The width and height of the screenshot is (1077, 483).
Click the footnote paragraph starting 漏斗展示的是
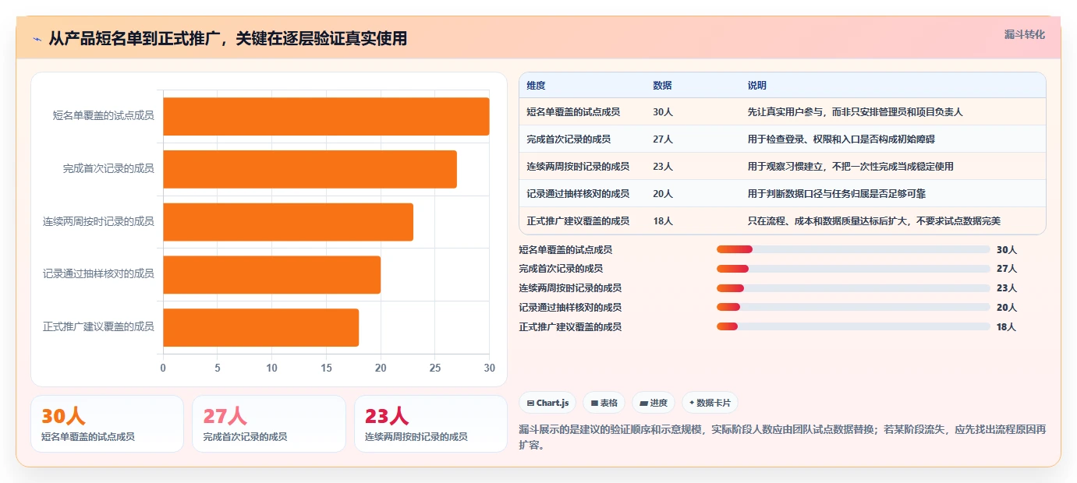click(782, 437)
